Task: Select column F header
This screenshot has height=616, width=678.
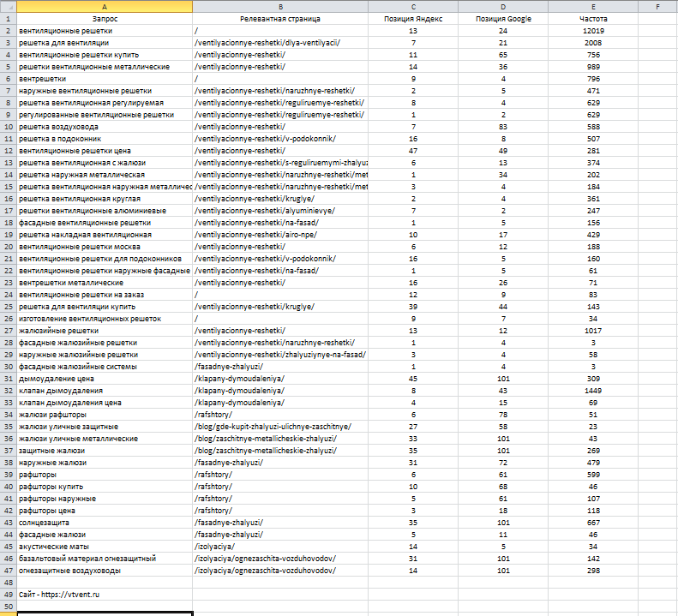Action: tap(657, 7)
